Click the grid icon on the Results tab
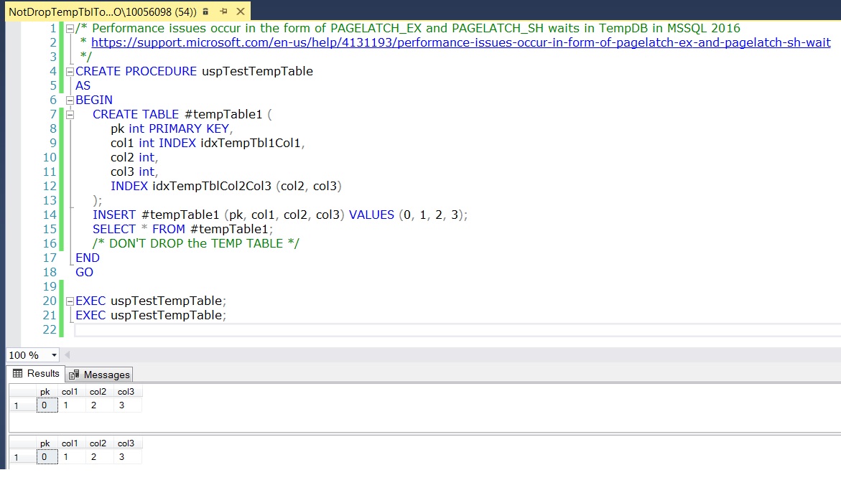 pyautogui.click(x=16, y=373)
